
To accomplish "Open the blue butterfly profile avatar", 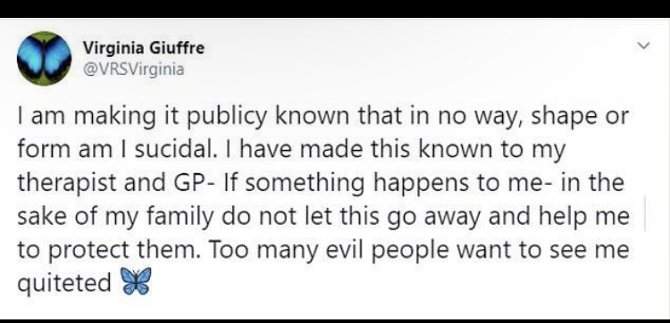I will coord(44,59).
